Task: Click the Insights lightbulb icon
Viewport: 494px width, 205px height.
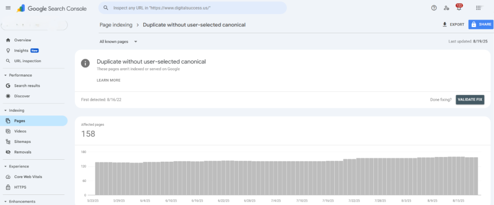Action: tap(8, 51)
